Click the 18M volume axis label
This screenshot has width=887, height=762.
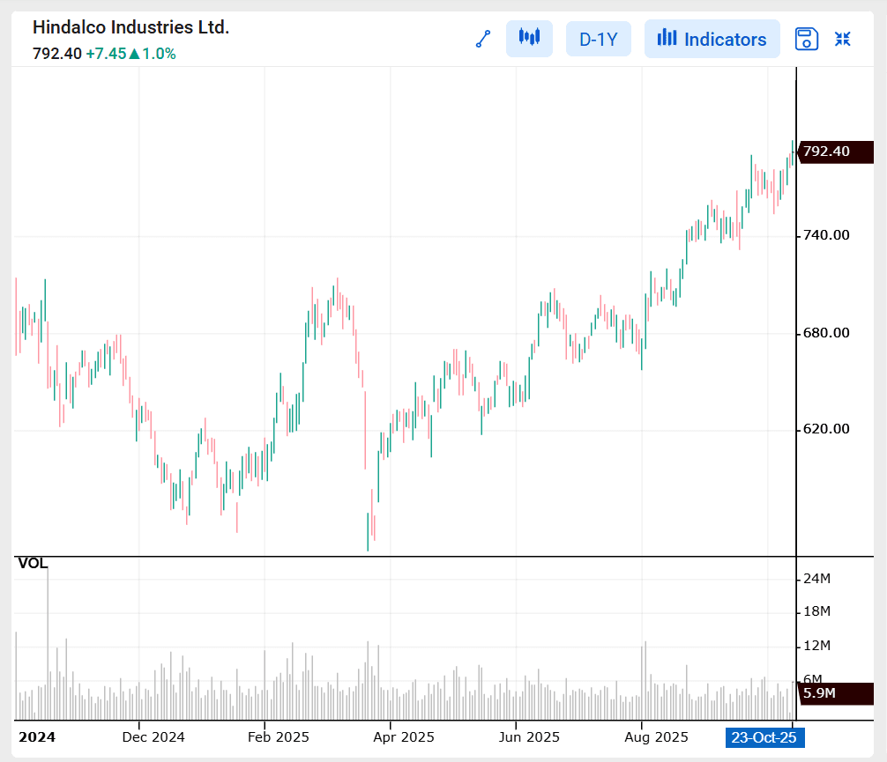[816, 611]
